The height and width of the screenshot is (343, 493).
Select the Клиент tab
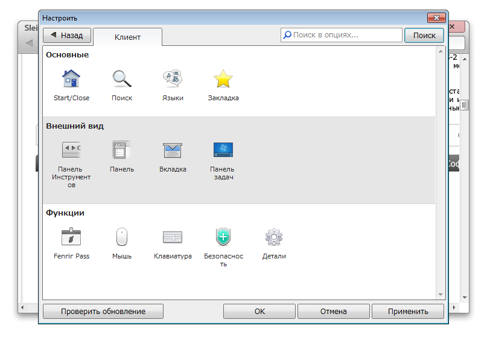[x=128, y=37]
